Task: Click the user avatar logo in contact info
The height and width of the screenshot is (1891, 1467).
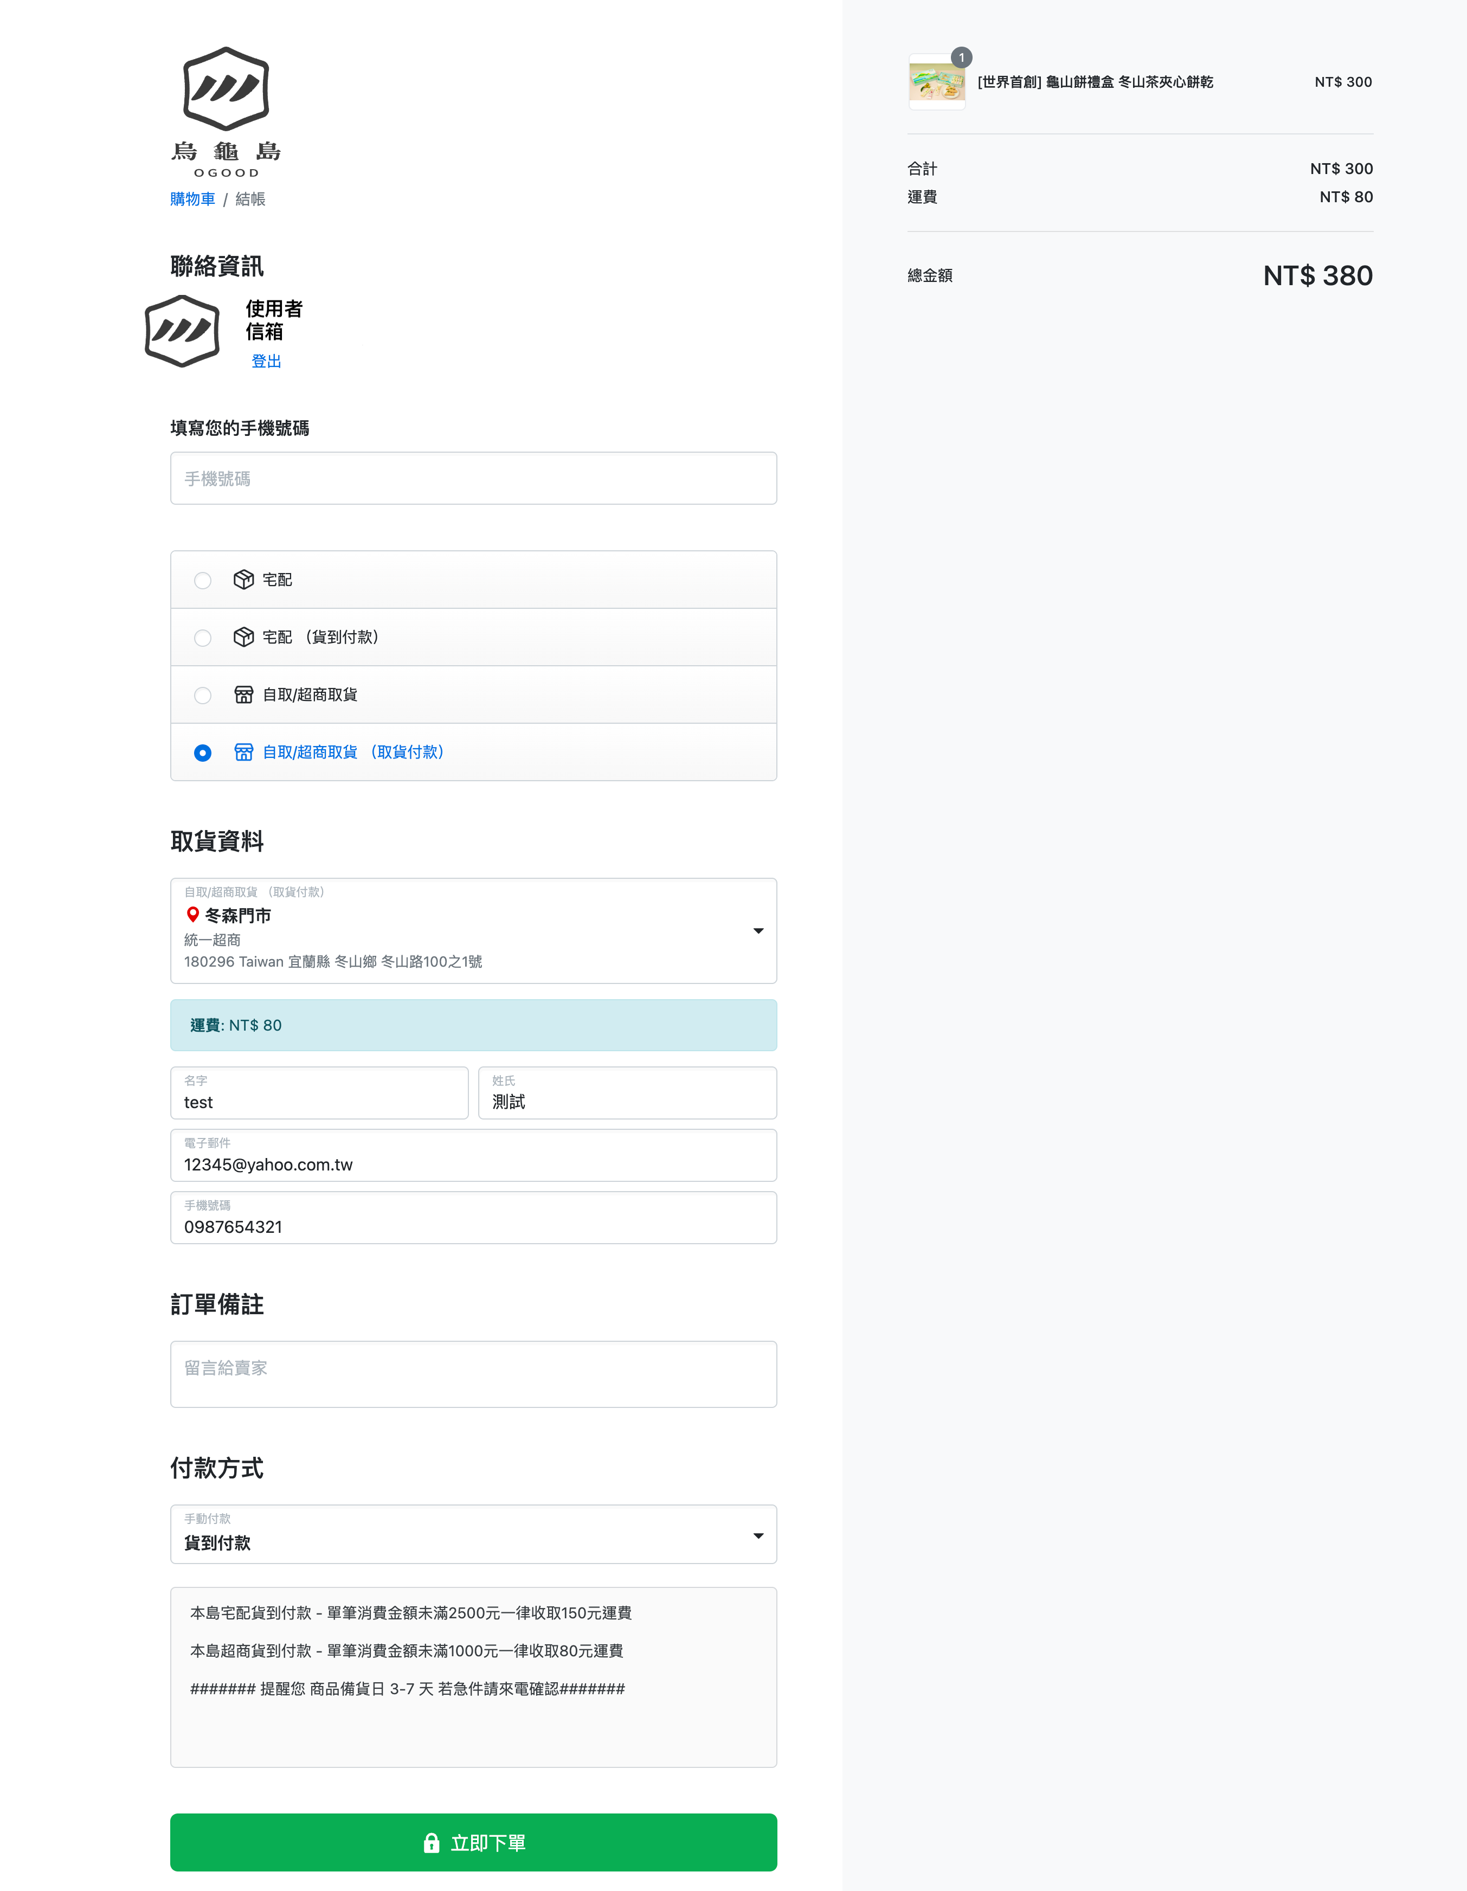Action: click(x=182, y=332)
